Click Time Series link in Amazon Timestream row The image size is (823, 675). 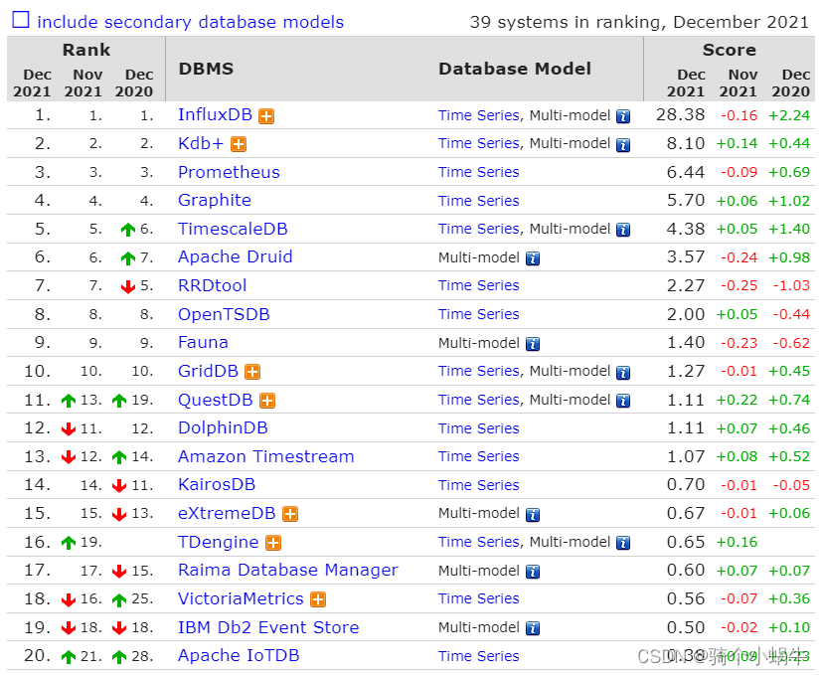point(479,456)
